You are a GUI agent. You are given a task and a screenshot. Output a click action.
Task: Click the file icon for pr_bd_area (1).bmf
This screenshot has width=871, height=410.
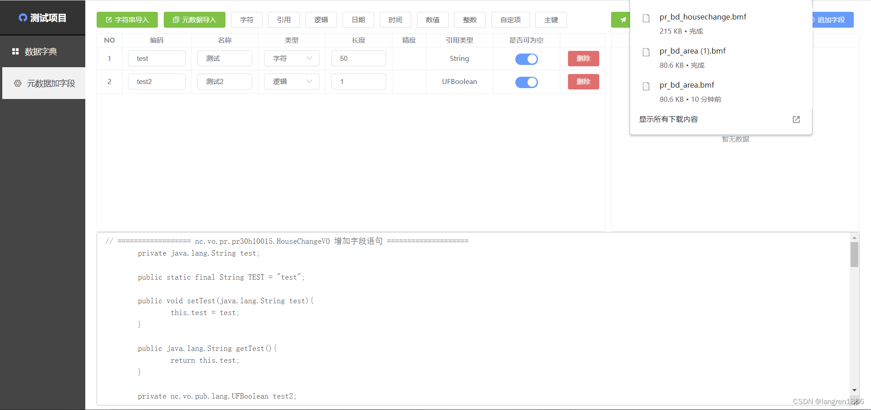646,52
